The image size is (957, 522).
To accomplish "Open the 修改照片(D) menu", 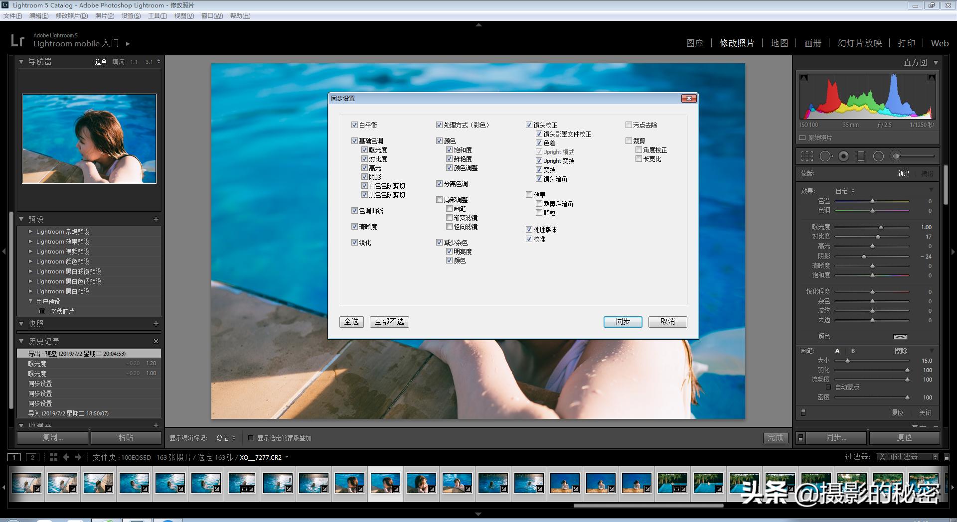I will tap(71, 16).
